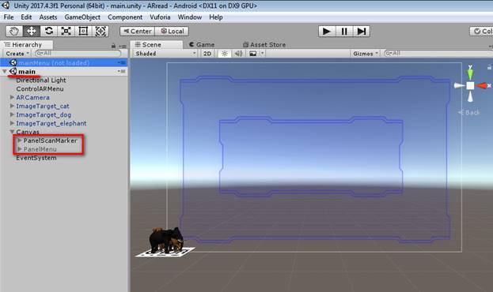Select the combined Transform tool

(x=100, y=31)
